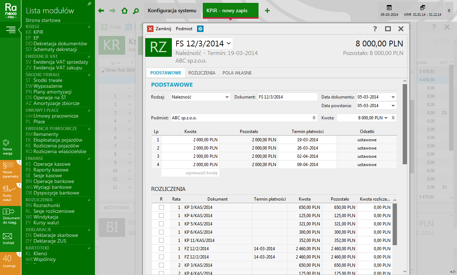Switch to the ROZLICZENIA tab
The height and width of the screenshot is (275, 457).
(202, 73)
